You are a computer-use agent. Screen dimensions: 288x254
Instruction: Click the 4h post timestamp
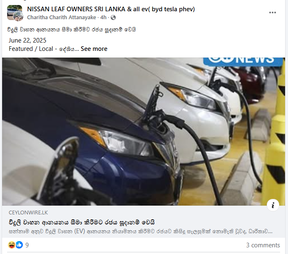[x=103, y=17]
